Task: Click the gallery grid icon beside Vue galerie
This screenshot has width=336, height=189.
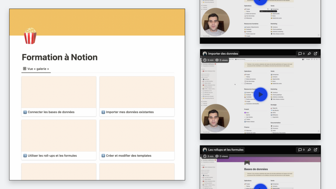Action: pyautogui.click(x=25, y=69)
